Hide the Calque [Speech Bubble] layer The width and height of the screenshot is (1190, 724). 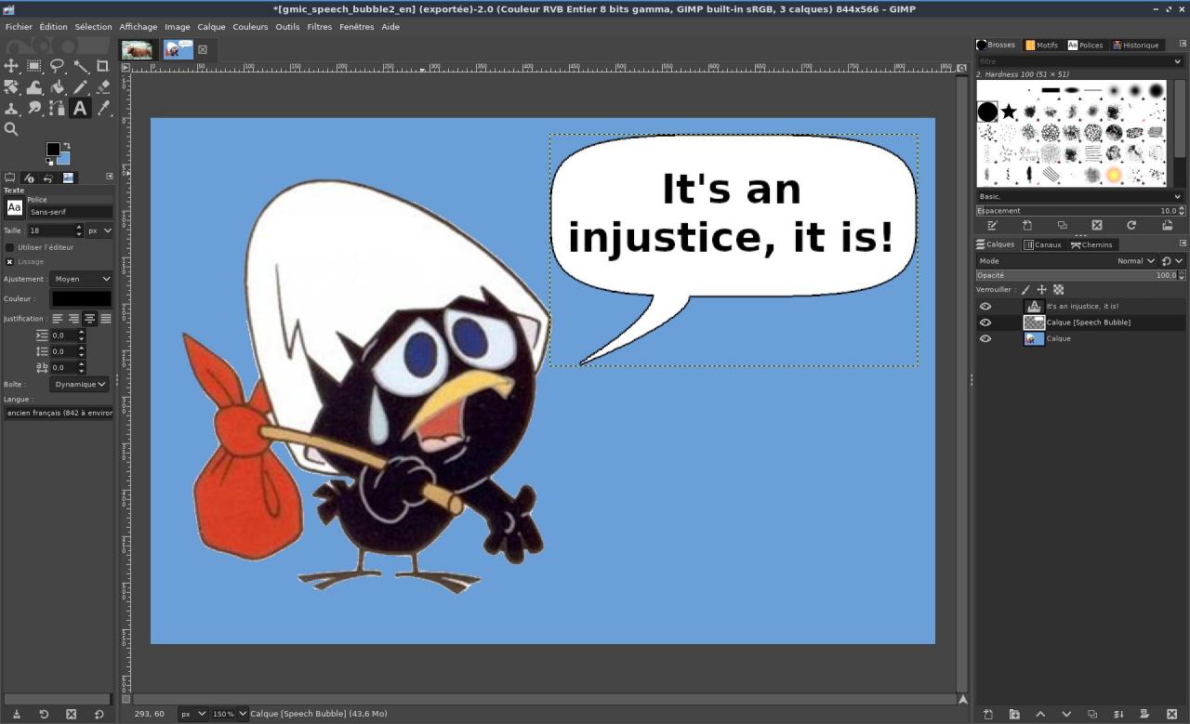click(985, 323)
